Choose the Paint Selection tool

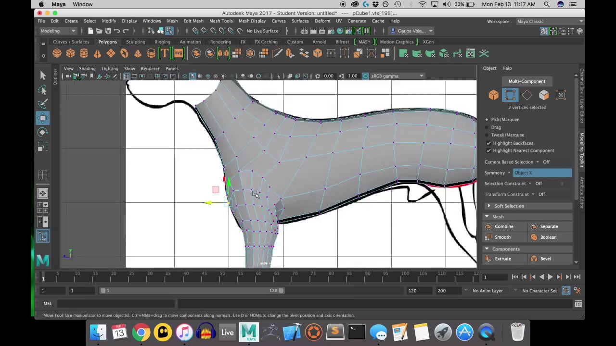tap(42, 103)
